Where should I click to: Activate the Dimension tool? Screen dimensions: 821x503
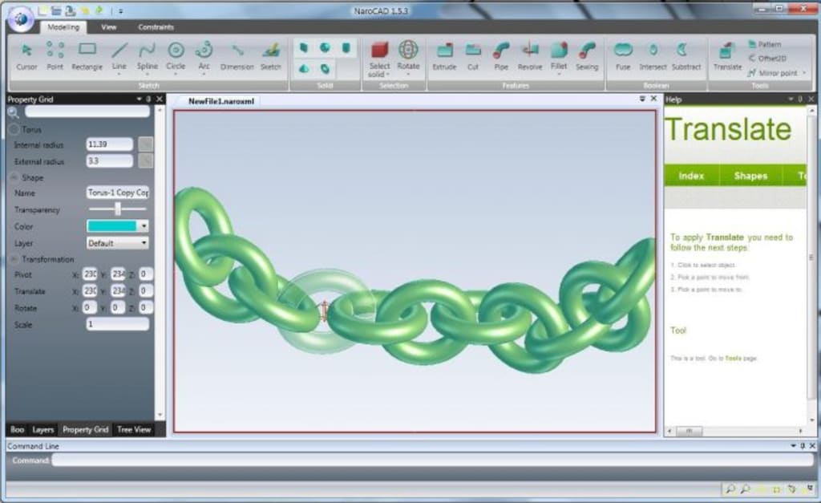tap(237, 57)
